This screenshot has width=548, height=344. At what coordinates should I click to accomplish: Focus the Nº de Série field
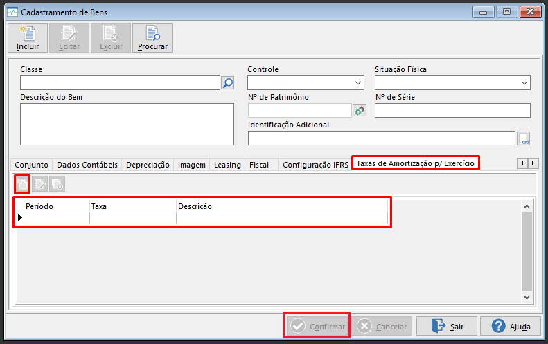point(452,110)
